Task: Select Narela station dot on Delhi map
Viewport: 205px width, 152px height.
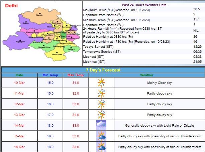Action: pyautogui.click(x=39, y=13)
